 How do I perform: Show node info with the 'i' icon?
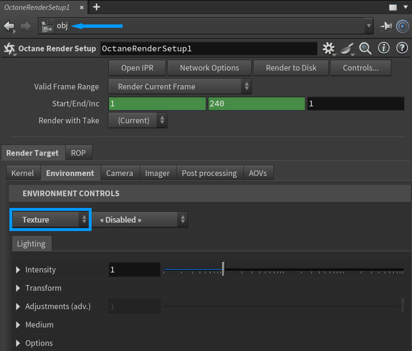tap(384, 48)
